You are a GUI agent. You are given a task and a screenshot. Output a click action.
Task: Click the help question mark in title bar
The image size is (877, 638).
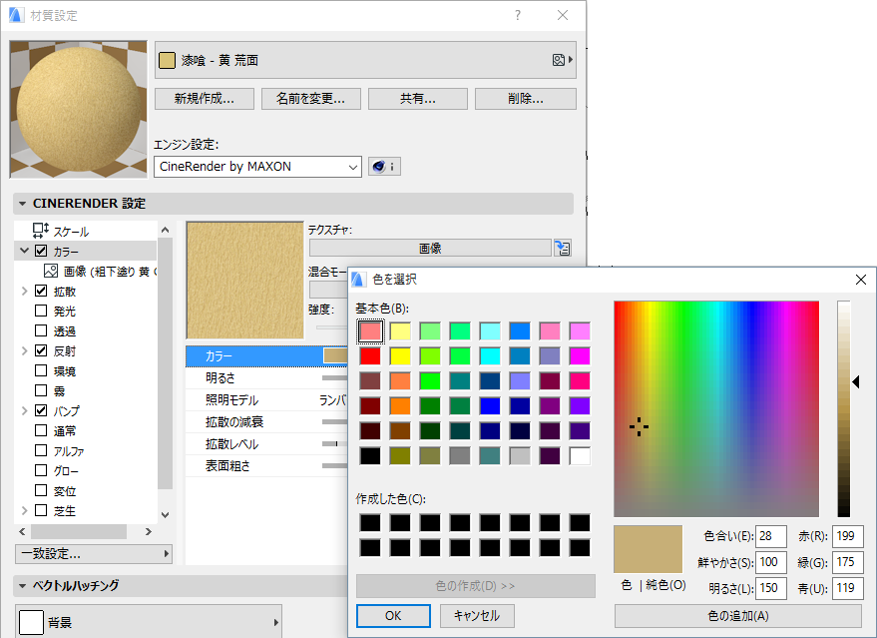517,16
